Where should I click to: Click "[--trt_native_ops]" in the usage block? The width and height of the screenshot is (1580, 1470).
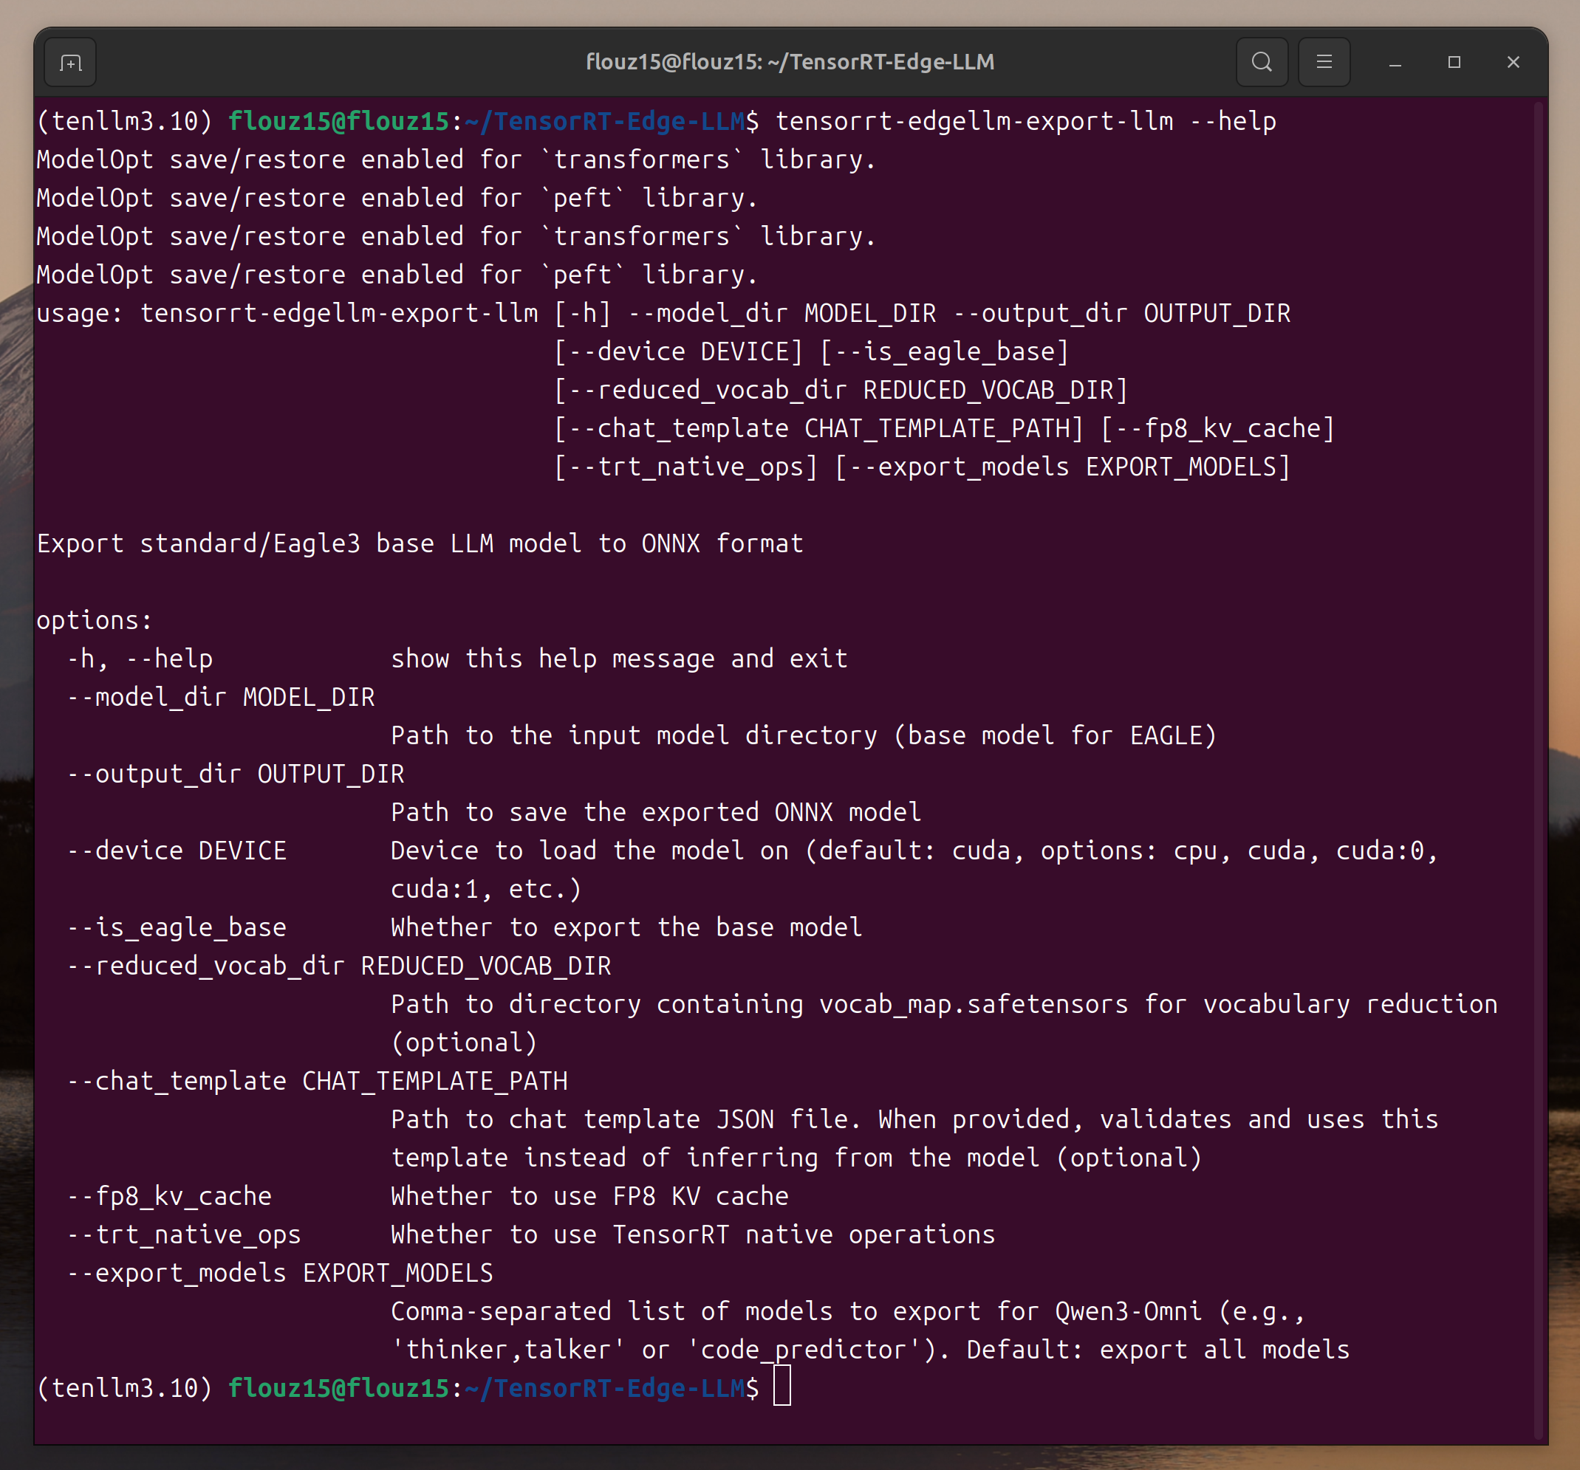tap(687, 467)
